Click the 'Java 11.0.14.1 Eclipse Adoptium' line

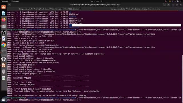(x=31, y=41)
